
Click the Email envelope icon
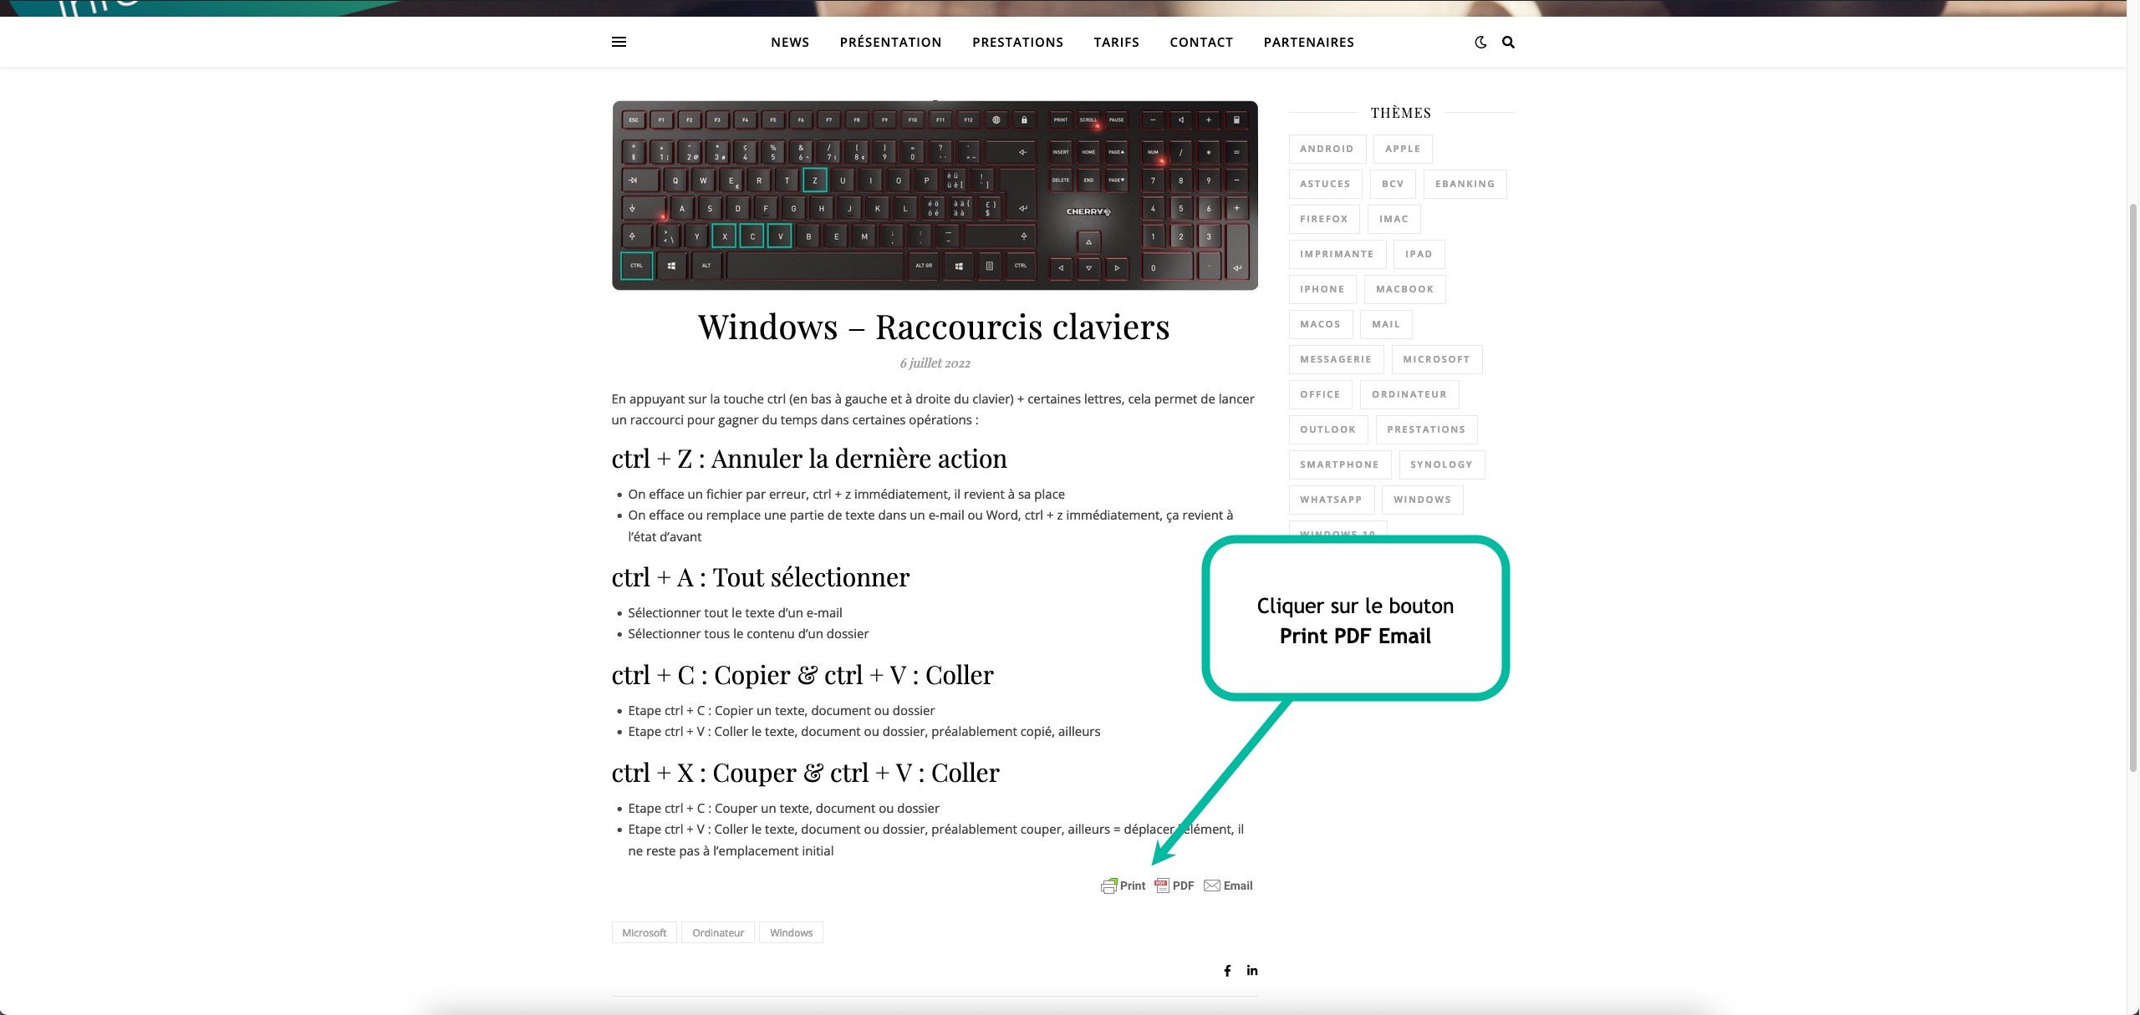1212,886
